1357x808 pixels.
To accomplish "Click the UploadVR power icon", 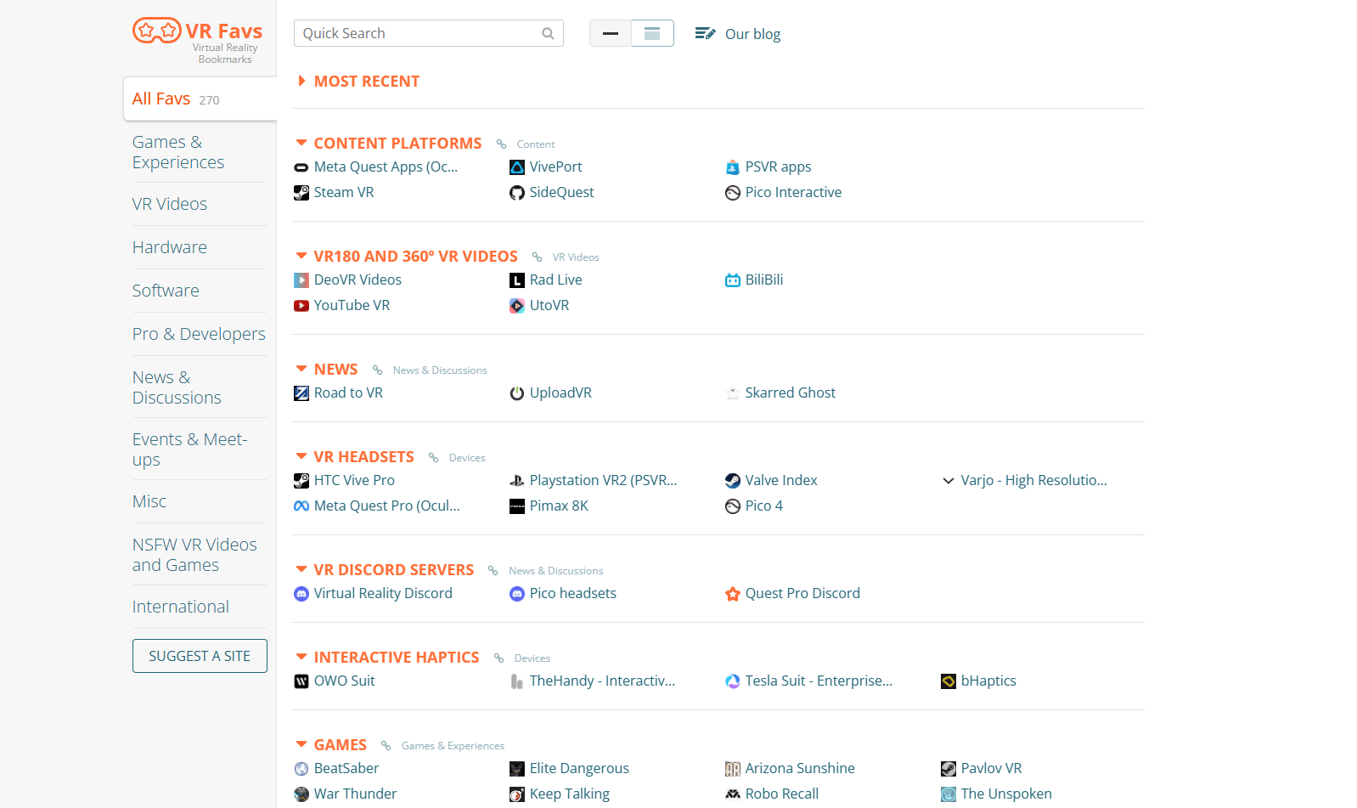I will (x=516, y=393).
